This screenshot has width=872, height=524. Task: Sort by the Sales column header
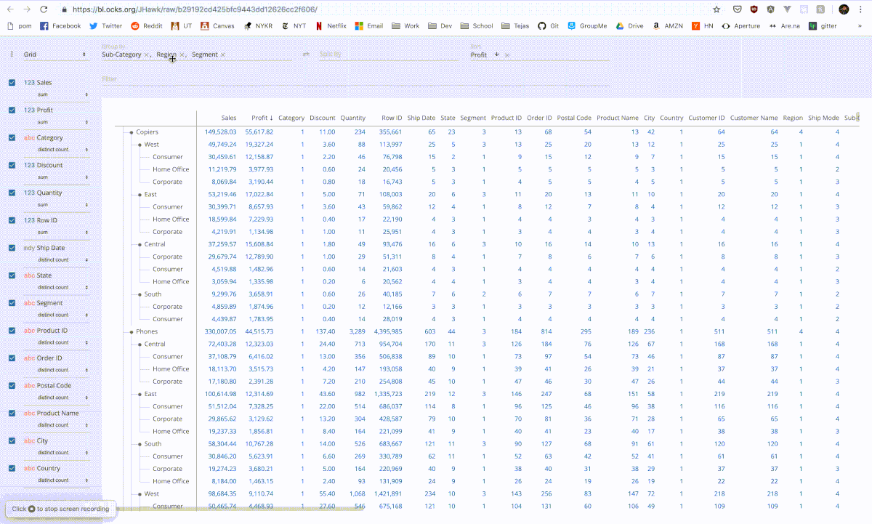point(228,118)
